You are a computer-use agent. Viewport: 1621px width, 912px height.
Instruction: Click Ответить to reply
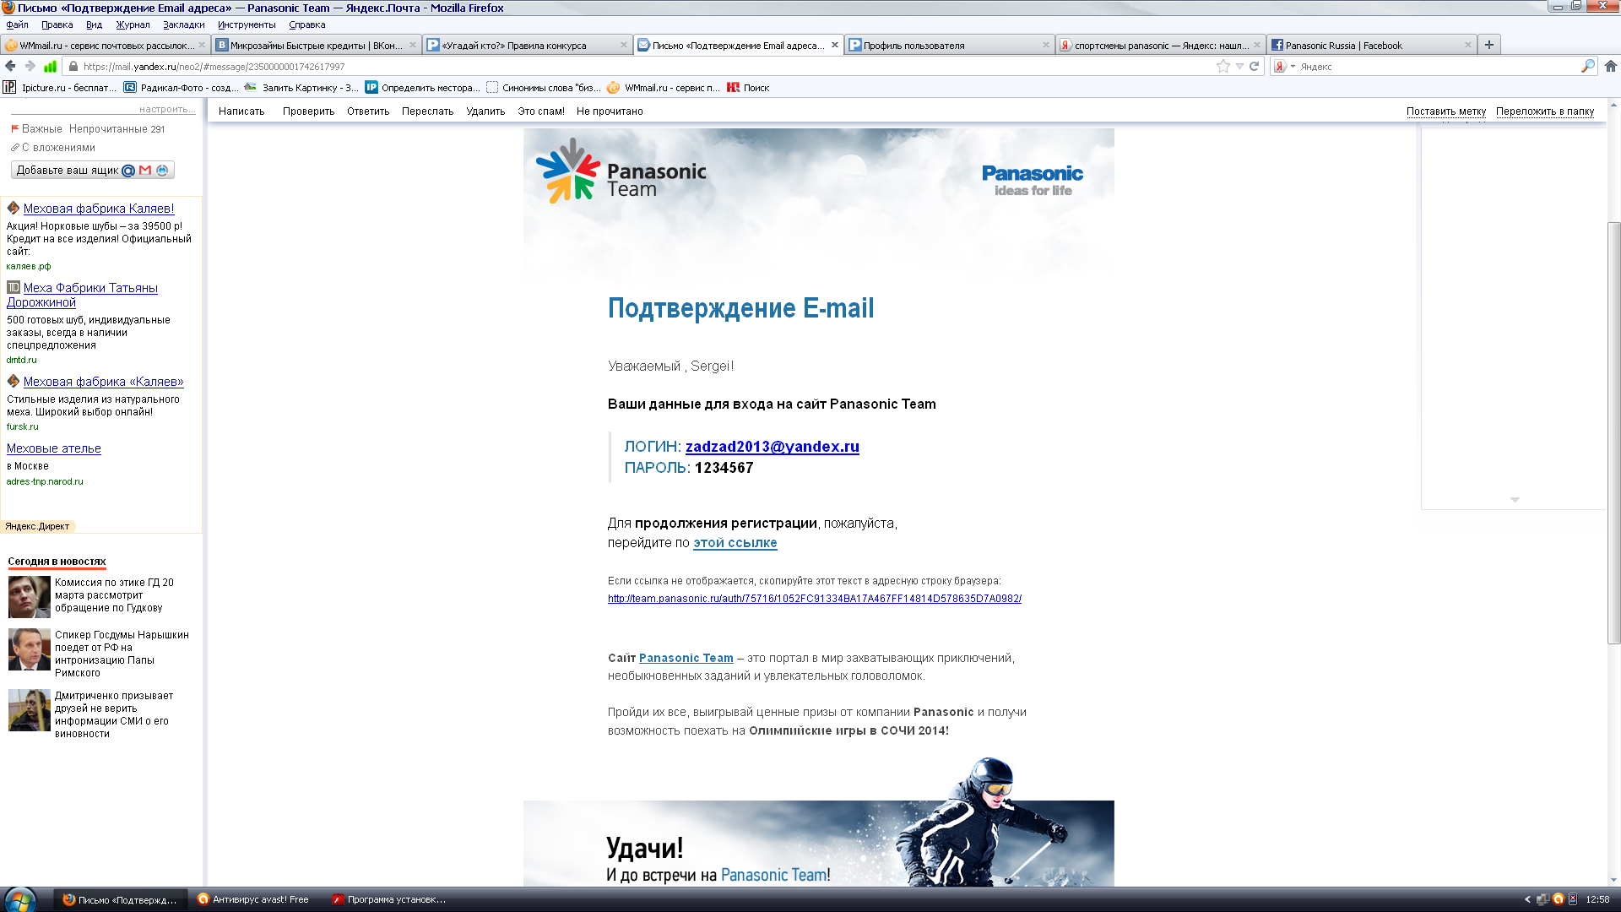tap(368, 111)
